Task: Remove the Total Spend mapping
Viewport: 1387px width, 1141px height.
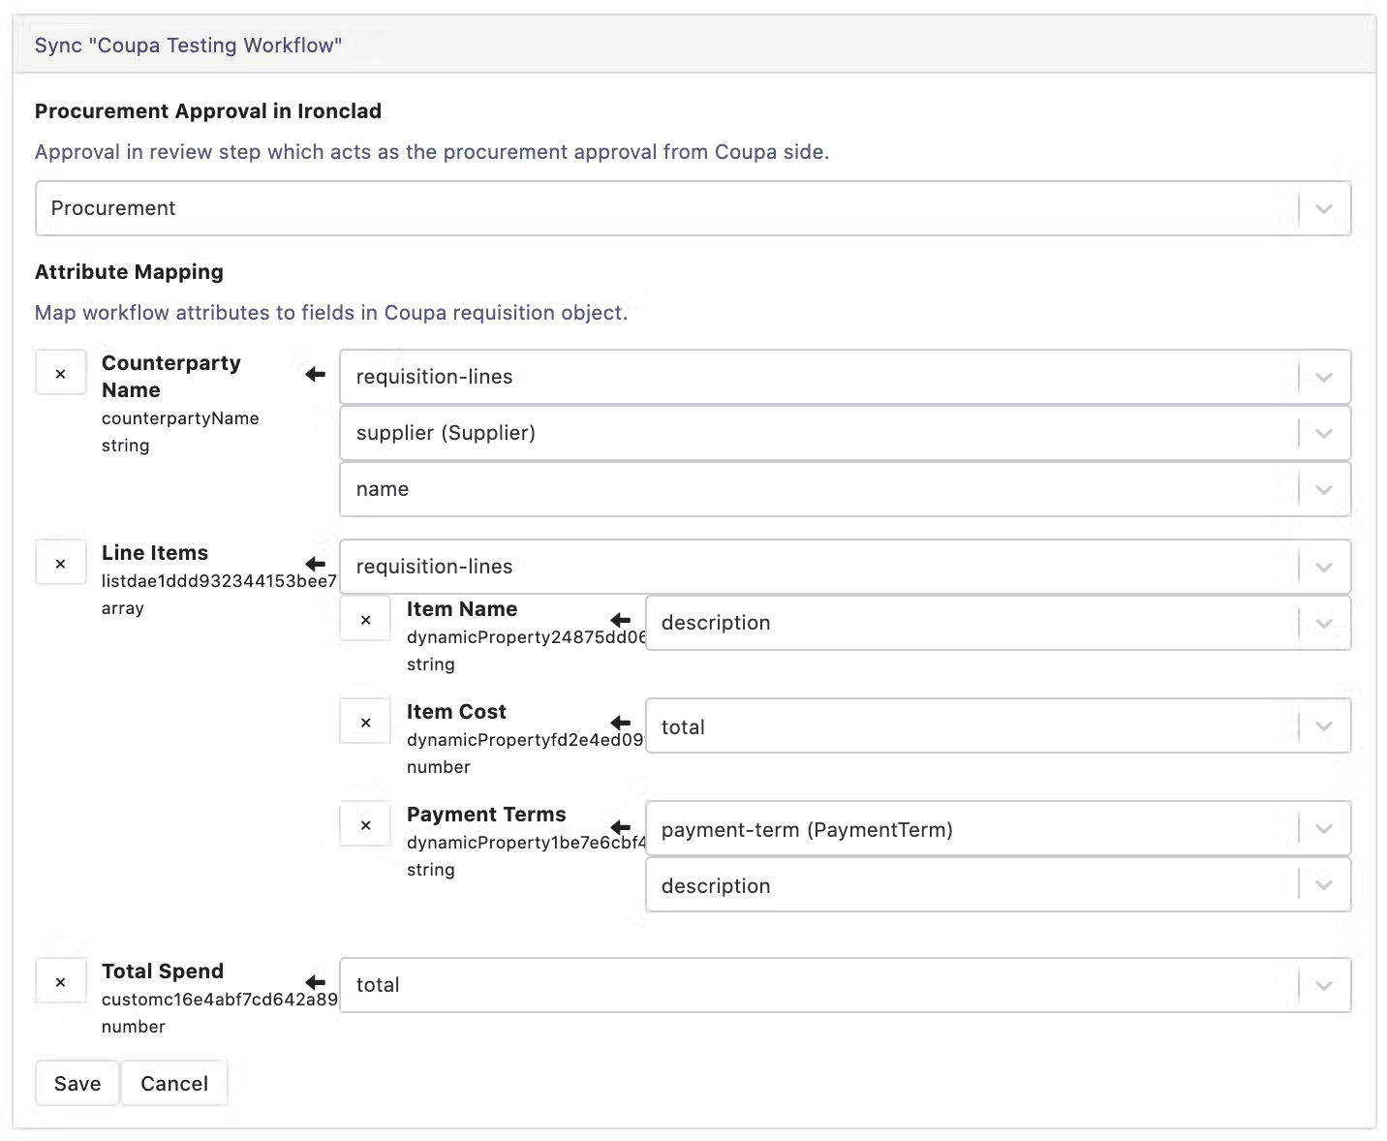Action: (61, 981)
